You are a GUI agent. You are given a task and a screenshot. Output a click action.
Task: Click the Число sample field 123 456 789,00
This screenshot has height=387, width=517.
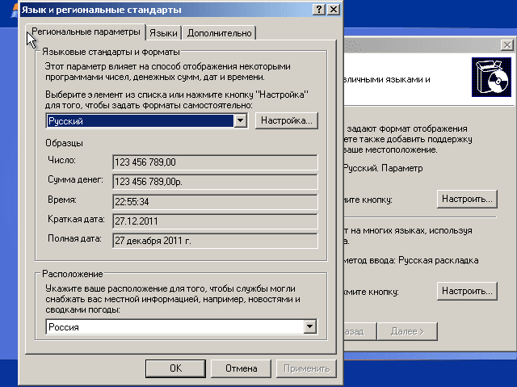click(x=215, y=162)
